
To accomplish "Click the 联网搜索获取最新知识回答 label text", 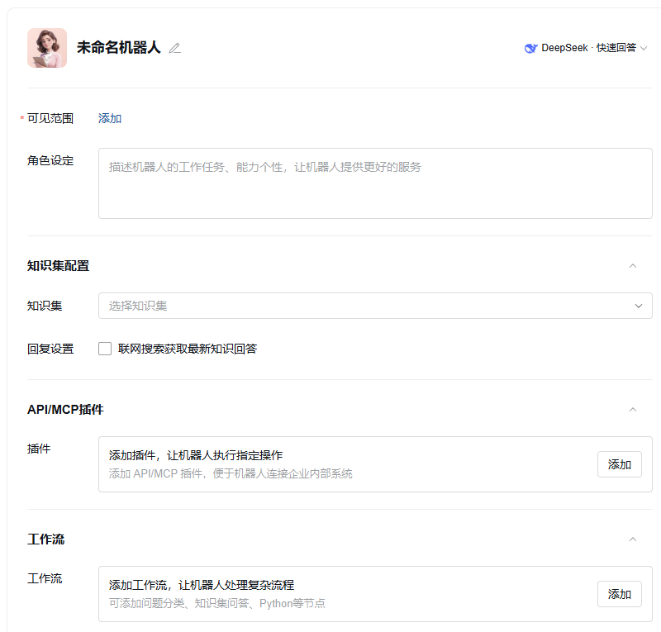I will click(x=188, y=349).
